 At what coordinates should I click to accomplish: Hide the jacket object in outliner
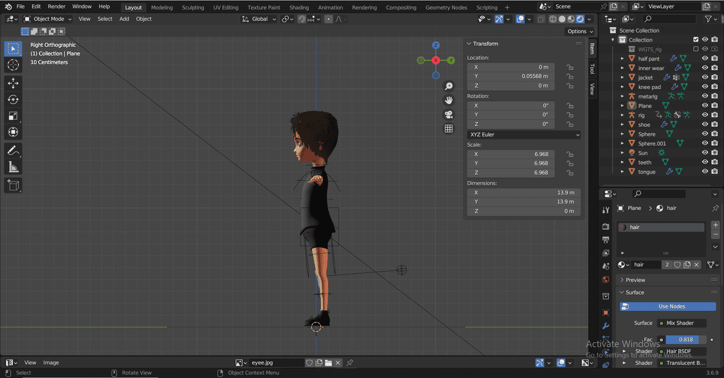coord(705,78)
